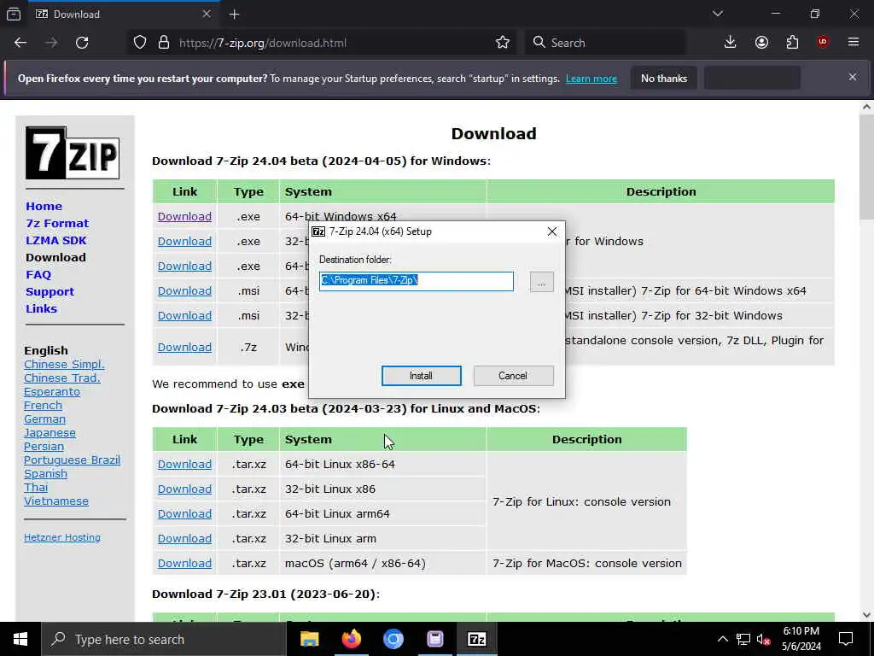Click the Destination folder path field
Viewport: 874px width, 656px height.
[x=417, y=280]
